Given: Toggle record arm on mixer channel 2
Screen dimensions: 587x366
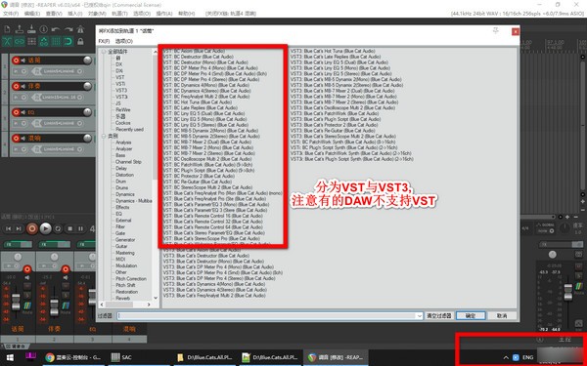Looking at the screenshot, I should coord(66,269).
